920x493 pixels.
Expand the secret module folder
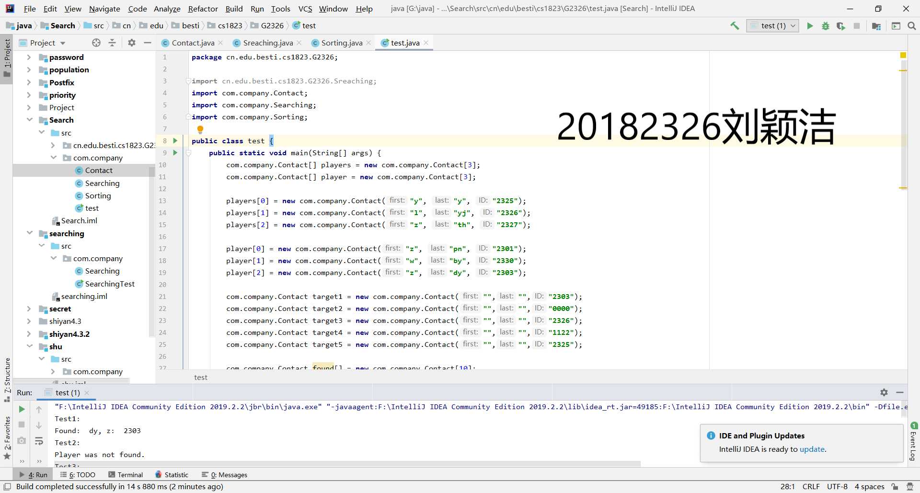29,309
